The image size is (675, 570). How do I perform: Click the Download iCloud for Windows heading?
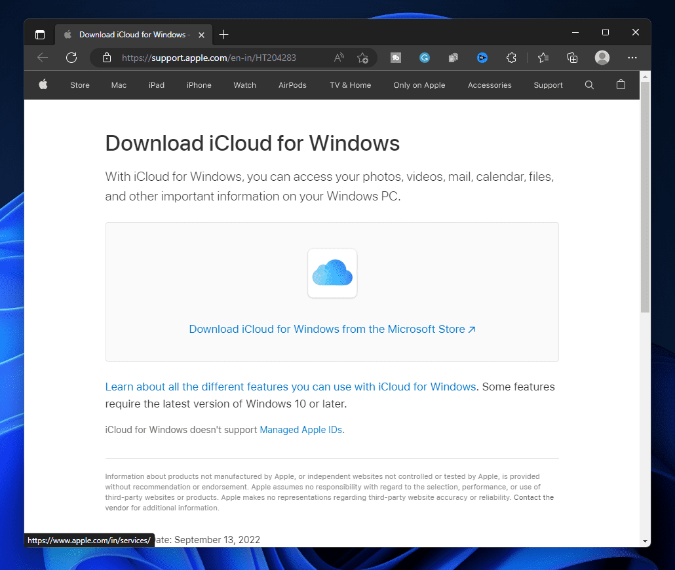coord(252,143)
